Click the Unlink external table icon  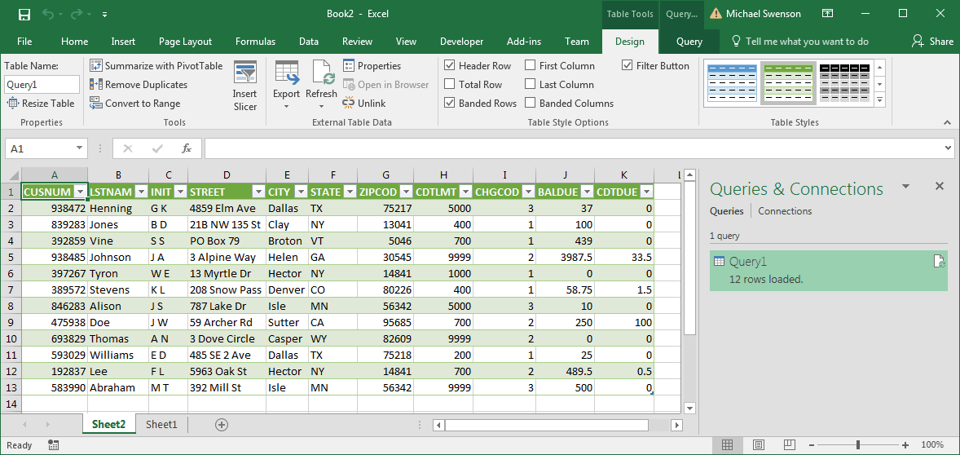[x=348, y=103]
